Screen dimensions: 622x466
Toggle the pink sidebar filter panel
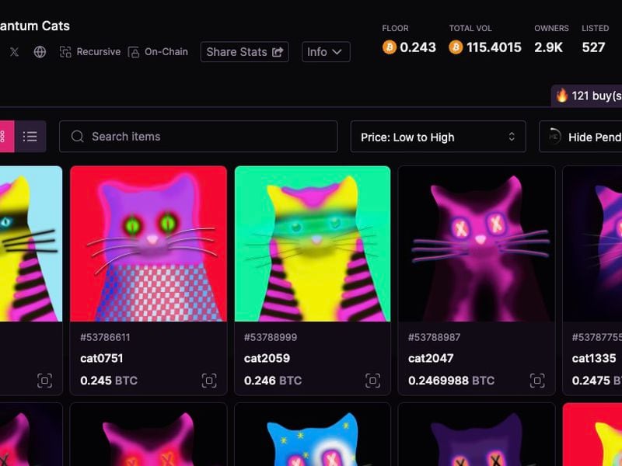pyautogui.click(x=6, y=136)
